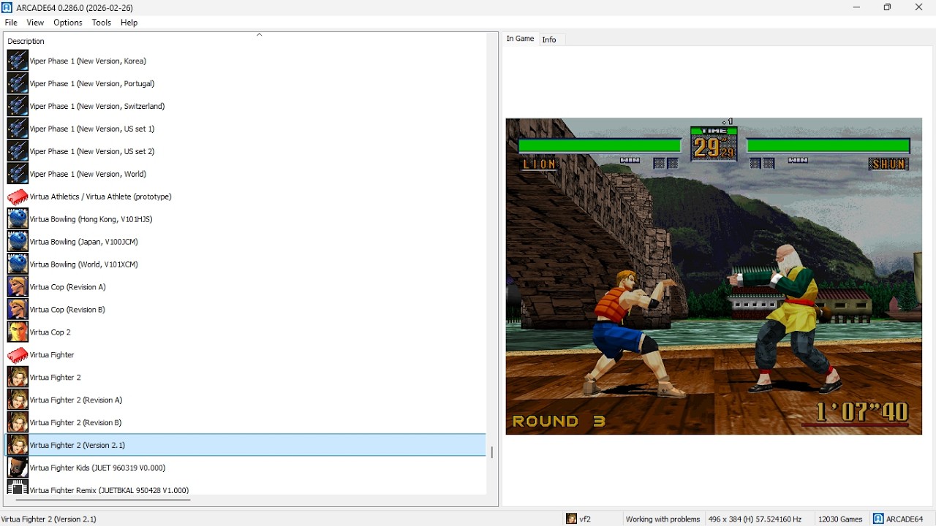Click the icon for Viper Phase 1 (New Version, US set 2)

point(18,151)
